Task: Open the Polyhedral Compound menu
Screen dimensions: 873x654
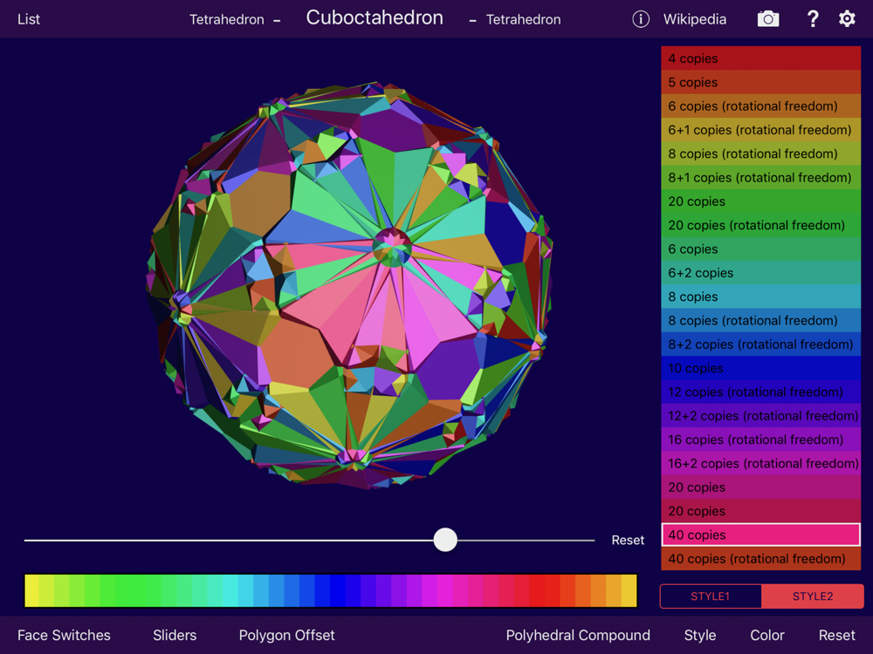Action: [x=578, y=635]
